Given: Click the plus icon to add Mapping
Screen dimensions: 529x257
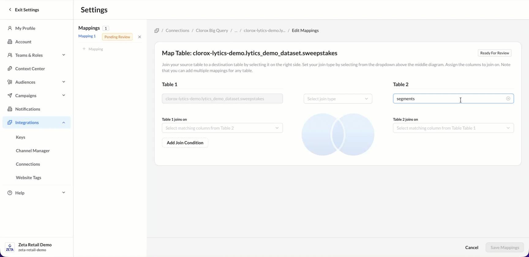Looking at the screenshot, I should [x=84, y=49].
